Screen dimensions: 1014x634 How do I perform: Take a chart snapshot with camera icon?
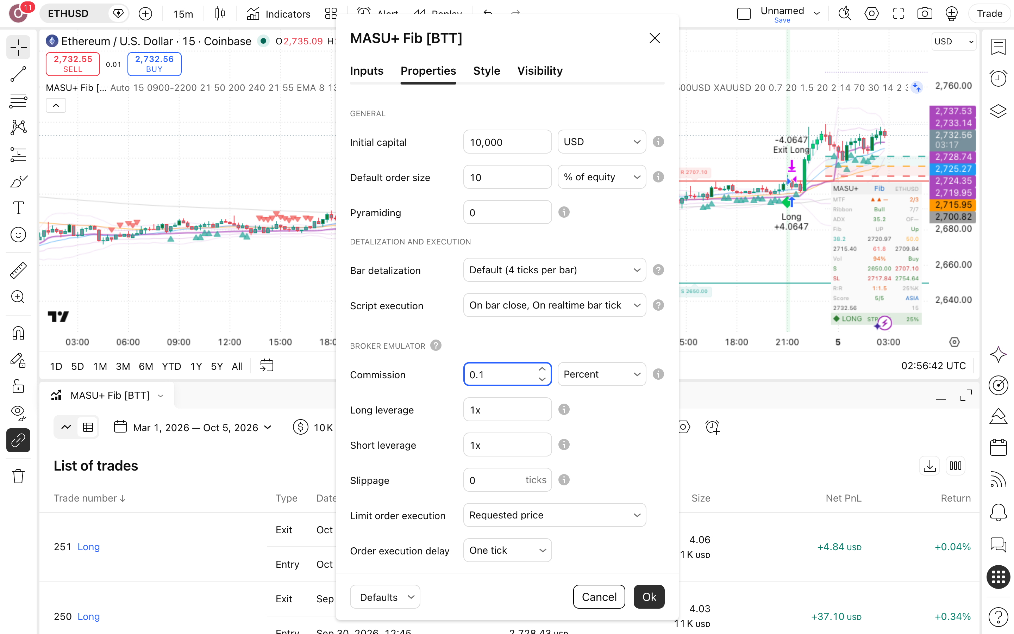tap(925, 14)
